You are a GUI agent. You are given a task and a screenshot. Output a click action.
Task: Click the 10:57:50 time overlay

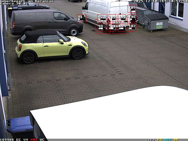click(x=177, y=1)
